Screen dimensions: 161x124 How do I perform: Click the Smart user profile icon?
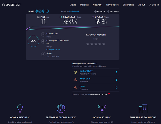point(43,54)
